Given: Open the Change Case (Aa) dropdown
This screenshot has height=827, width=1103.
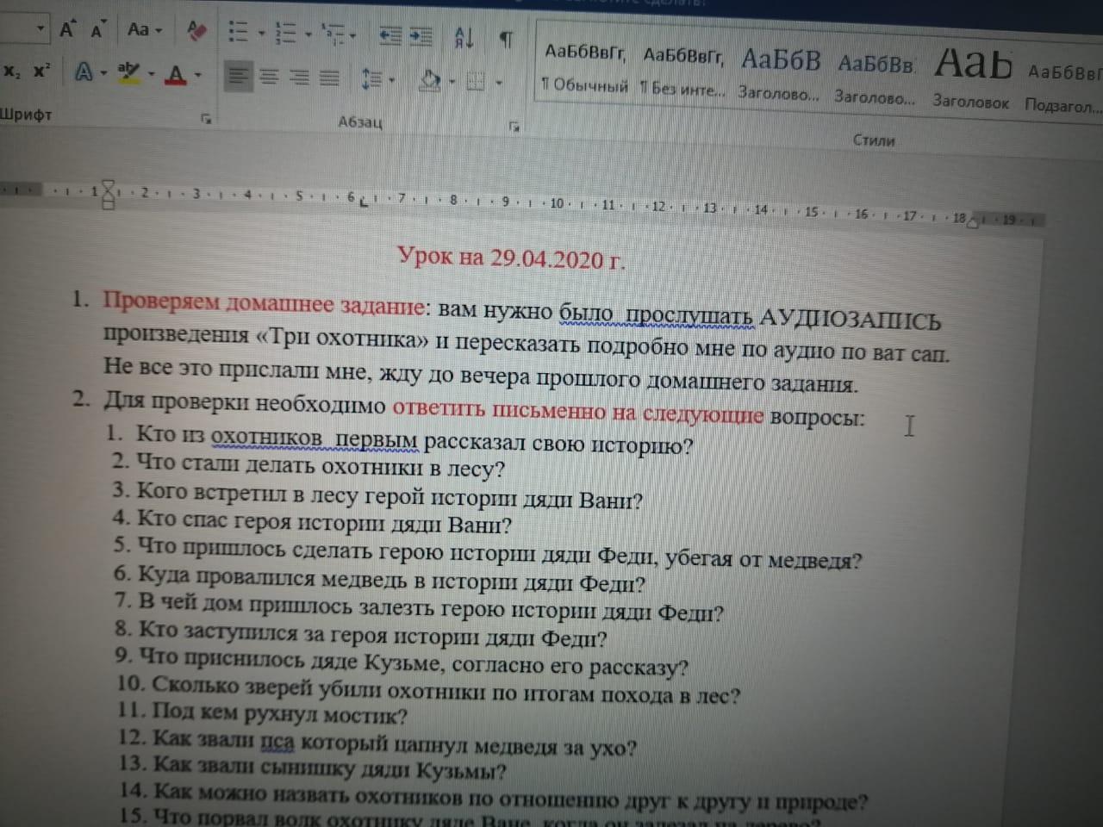Looking at the screenshot, I should pos(143,30).
